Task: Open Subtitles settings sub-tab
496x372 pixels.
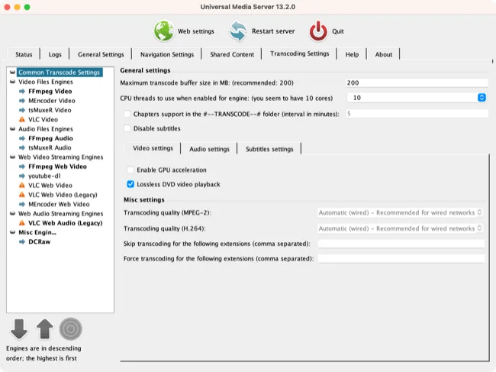Action: pos(269,149)
